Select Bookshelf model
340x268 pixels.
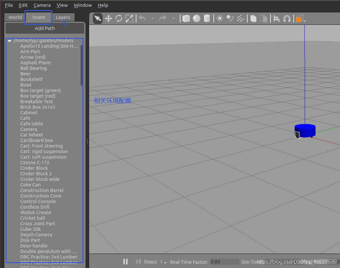coord(31,79)
